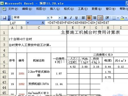The height and width of the screenshot is (96, 128).
Task: Open the 数据(D) menu
Action: [97, 9]
